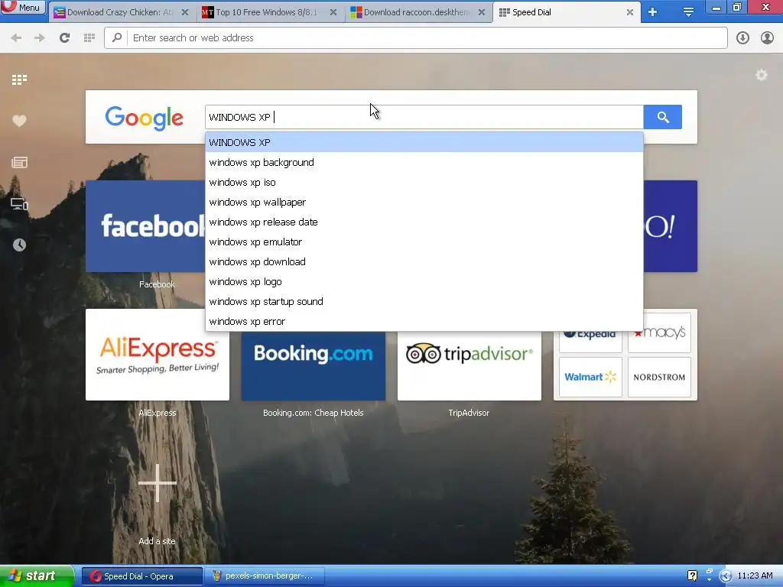Open the Nordstrom mini tile

(659, 377)
